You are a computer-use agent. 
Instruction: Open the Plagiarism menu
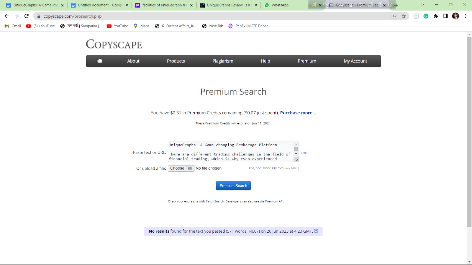click(x=223, y=61)
